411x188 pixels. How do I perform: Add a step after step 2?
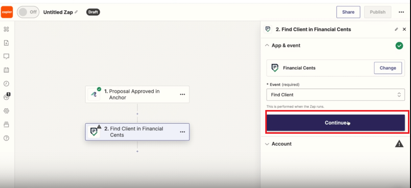tap(137, 151)
